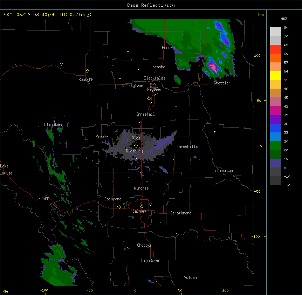Viewport: 302px width, 295px height.
Task: Click the Vulcan city label
Action: (x=190, y=277)
